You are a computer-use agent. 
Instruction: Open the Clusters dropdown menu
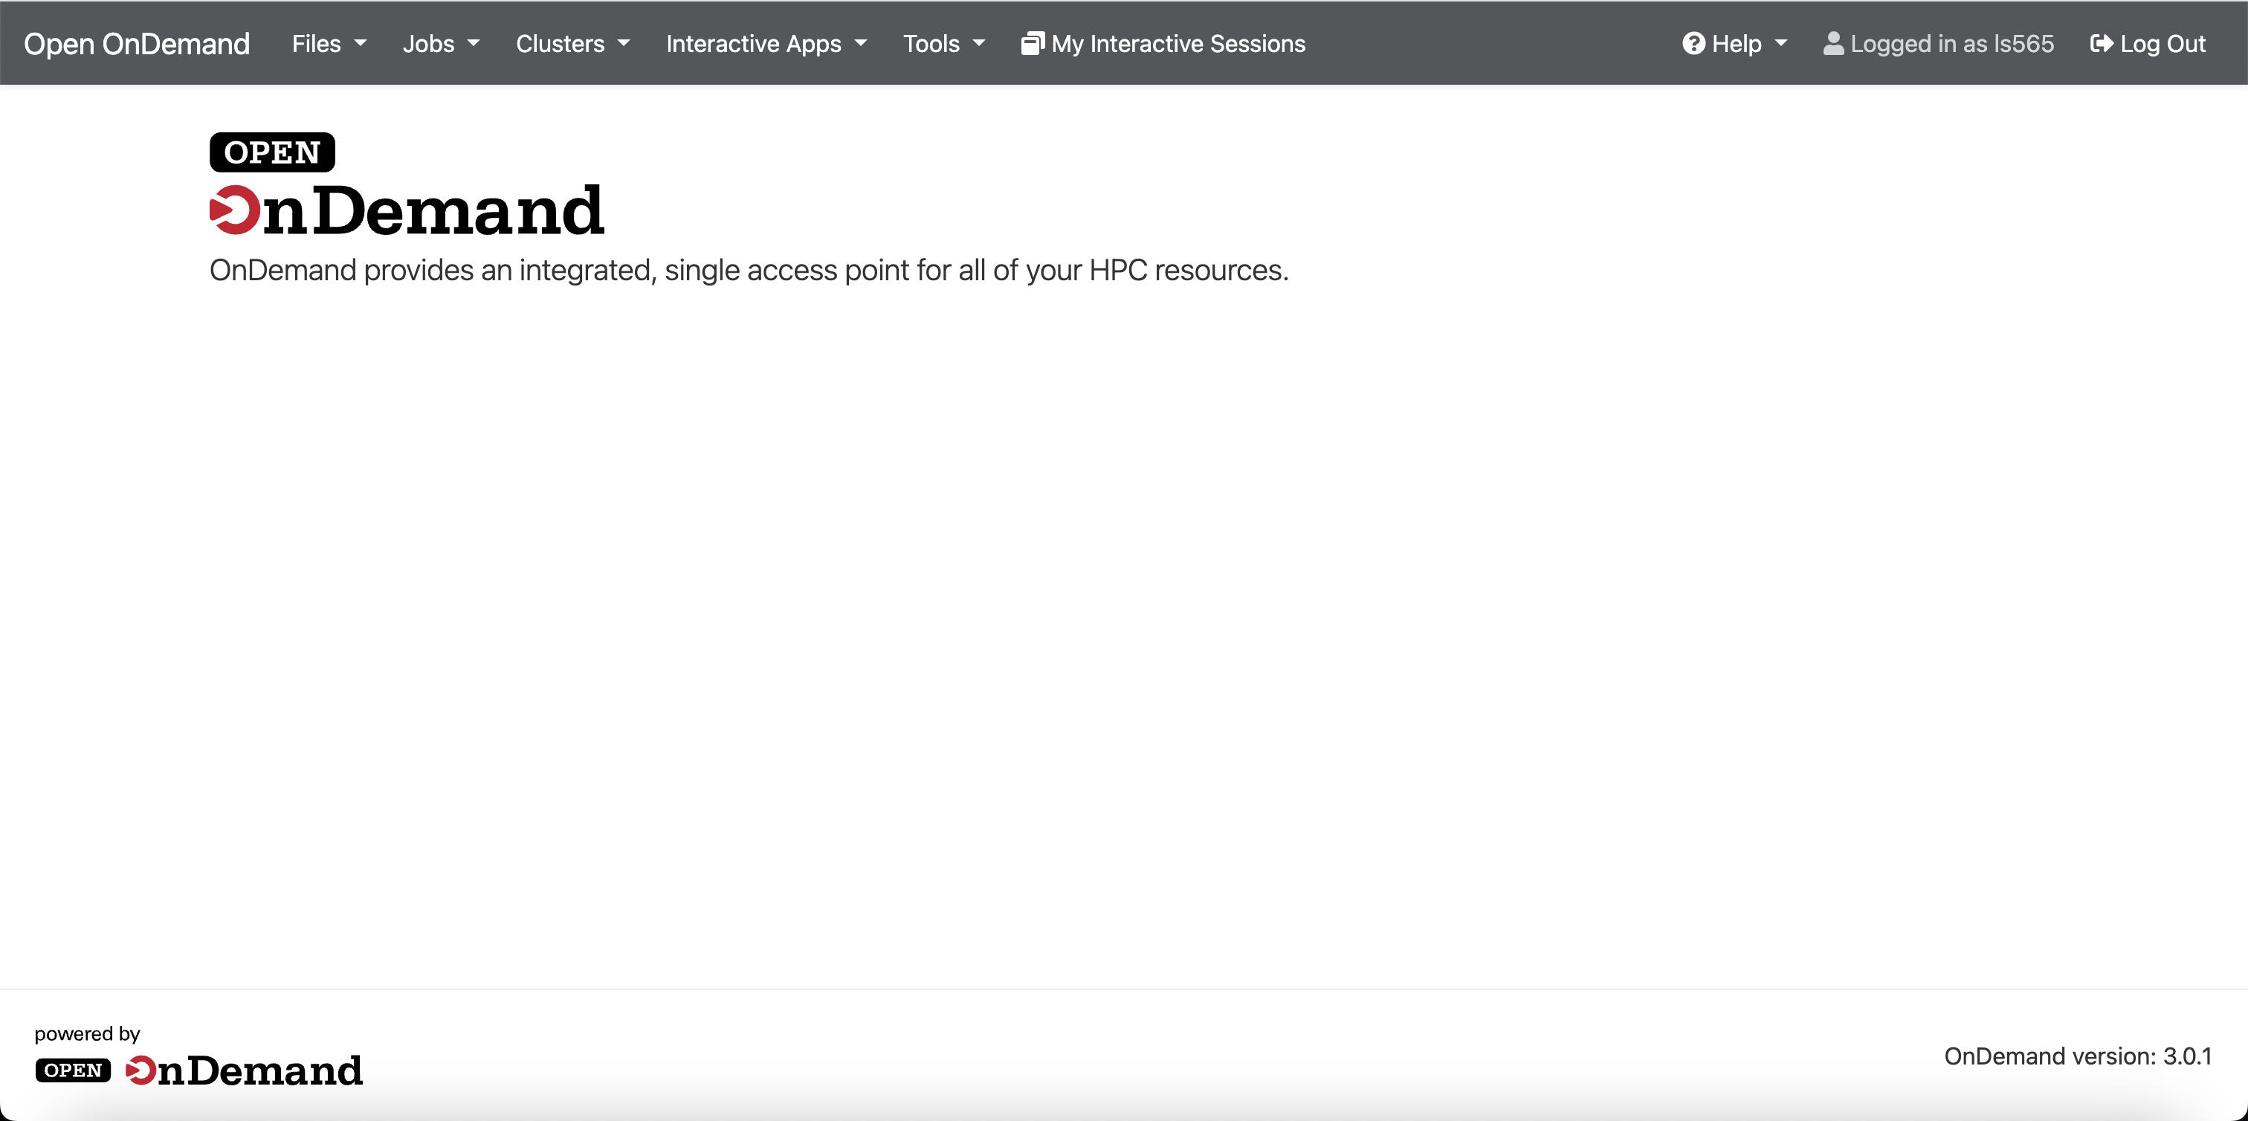(572, 44)
